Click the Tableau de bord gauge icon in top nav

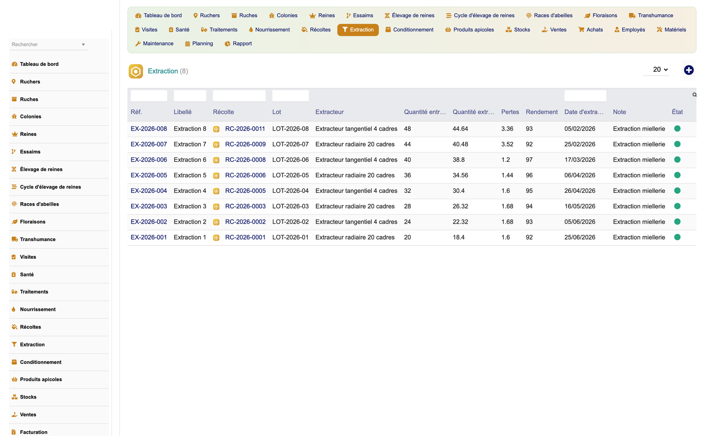(x=138, y=16)
